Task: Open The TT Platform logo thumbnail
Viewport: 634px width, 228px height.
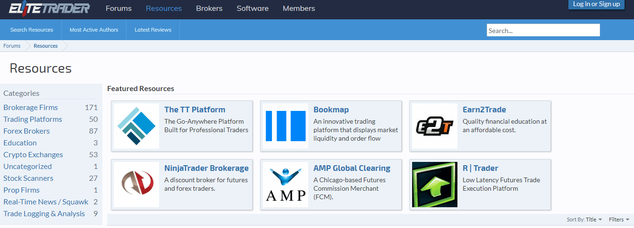Action: (x=136, y=126)
